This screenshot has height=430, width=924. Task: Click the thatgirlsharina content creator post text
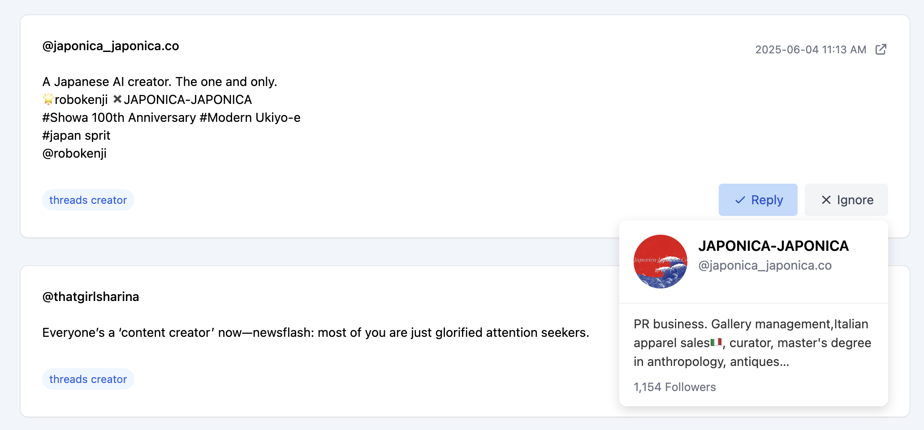(x=315, y=333)
